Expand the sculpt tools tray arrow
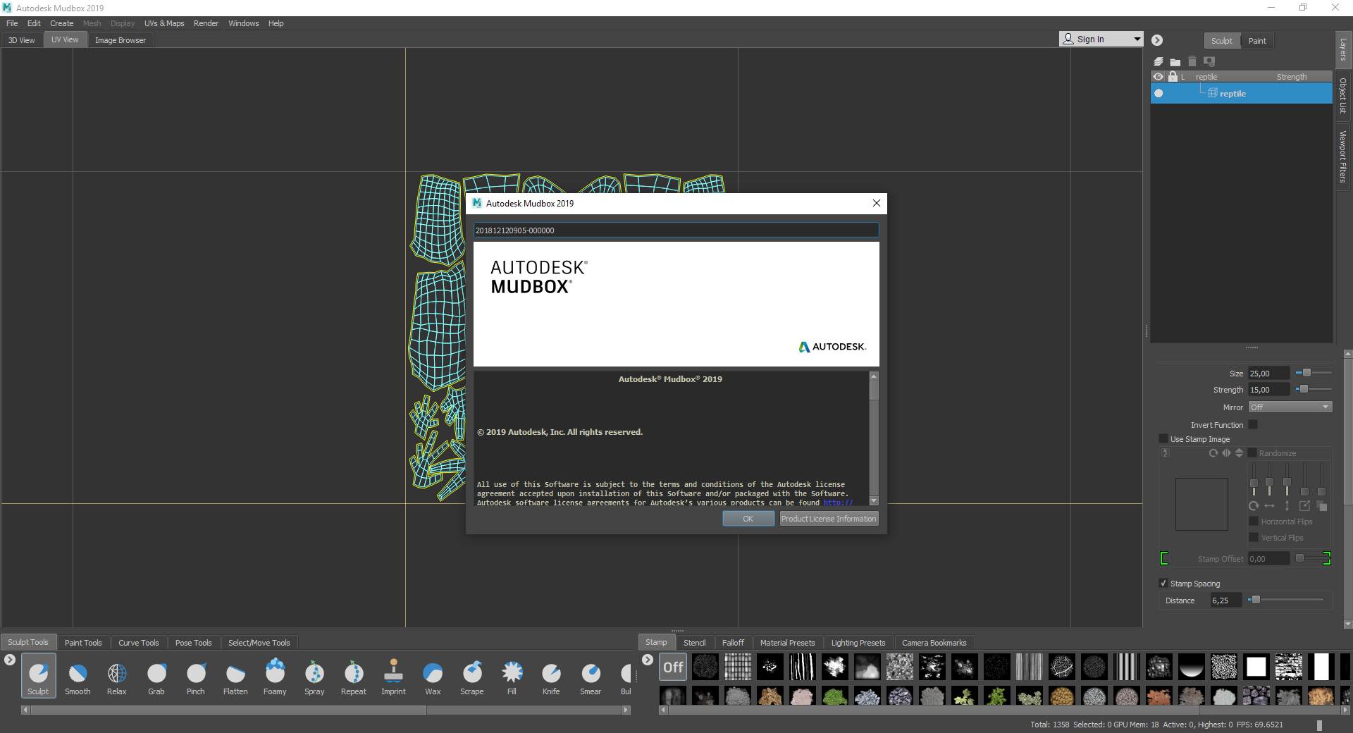The width and height of the screenshot is (1353, 733). [9, 660]
